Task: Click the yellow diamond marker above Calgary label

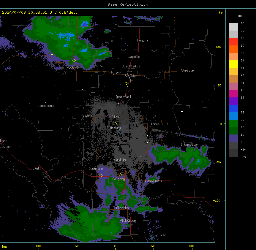Action: [120, 175]
